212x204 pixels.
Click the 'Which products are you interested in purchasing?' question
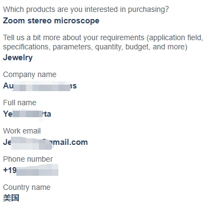tap(86, 9)
